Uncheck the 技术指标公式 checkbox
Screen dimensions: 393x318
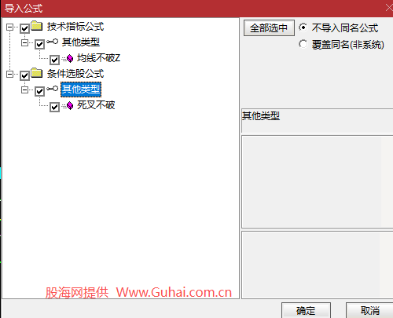pos(24,28)
